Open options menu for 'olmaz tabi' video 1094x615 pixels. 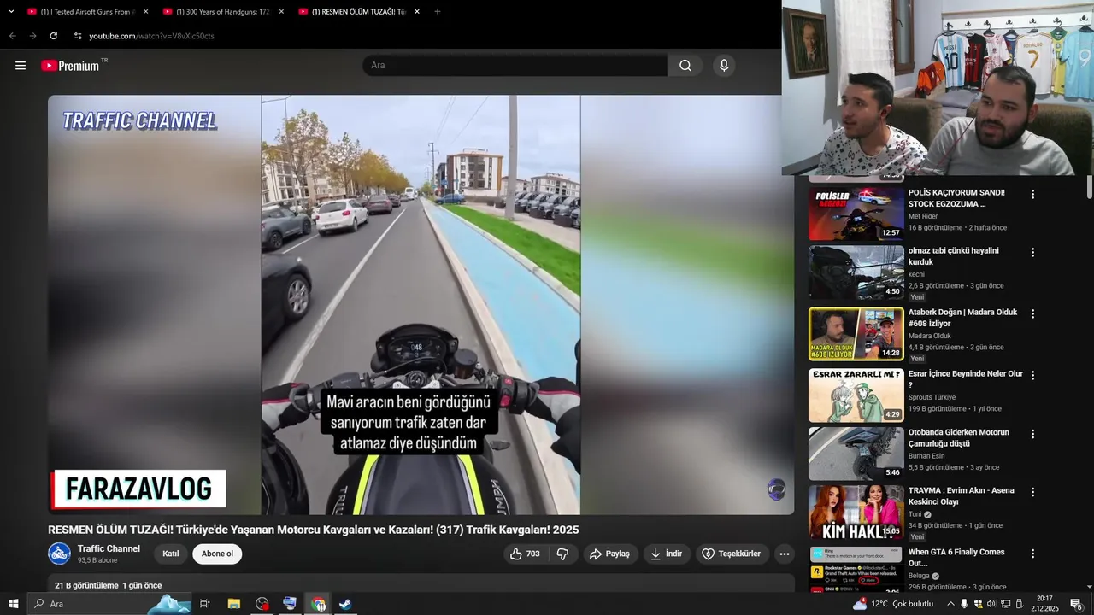coord(1032,253)
